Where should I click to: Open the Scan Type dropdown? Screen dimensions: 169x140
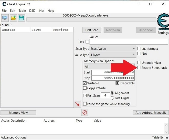(113, 49)
